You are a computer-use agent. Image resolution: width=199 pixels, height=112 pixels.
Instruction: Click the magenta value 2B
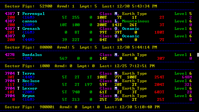189,92
